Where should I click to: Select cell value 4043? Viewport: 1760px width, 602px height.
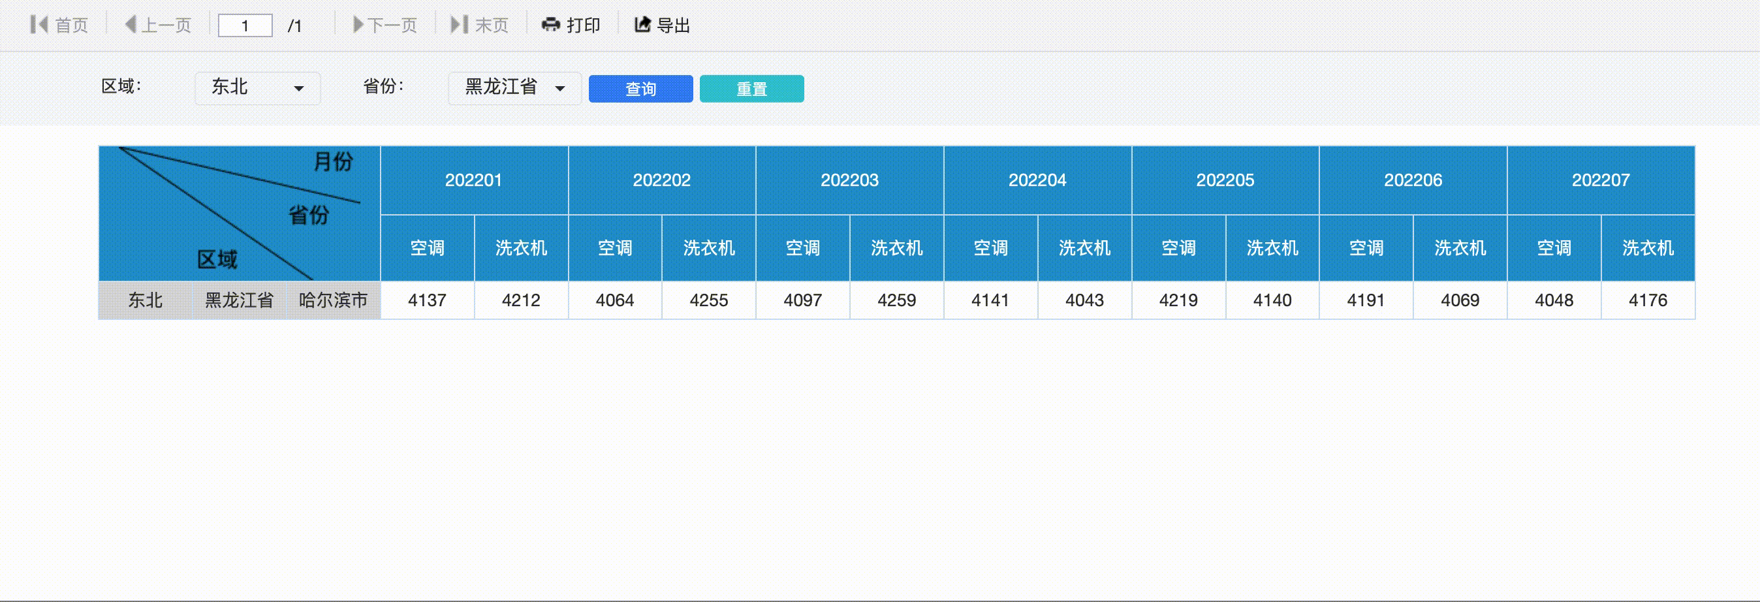(1084, 300)
